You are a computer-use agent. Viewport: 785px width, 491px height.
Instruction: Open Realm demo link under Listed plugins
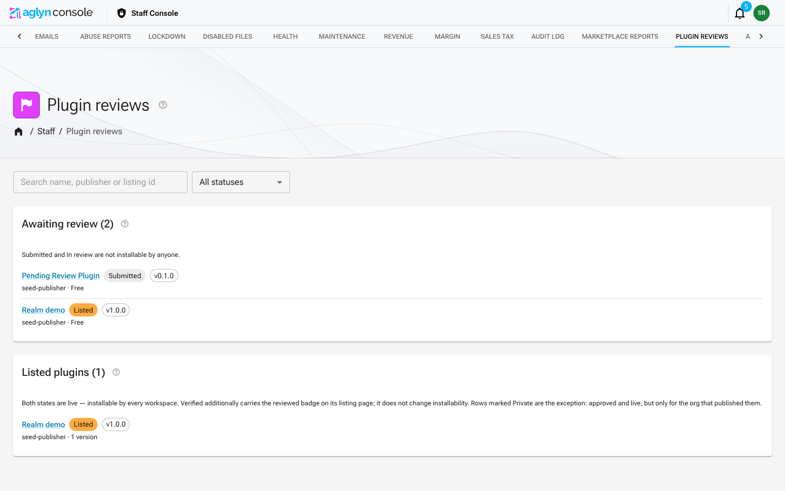pyautogui.click(x=43, y=424)
